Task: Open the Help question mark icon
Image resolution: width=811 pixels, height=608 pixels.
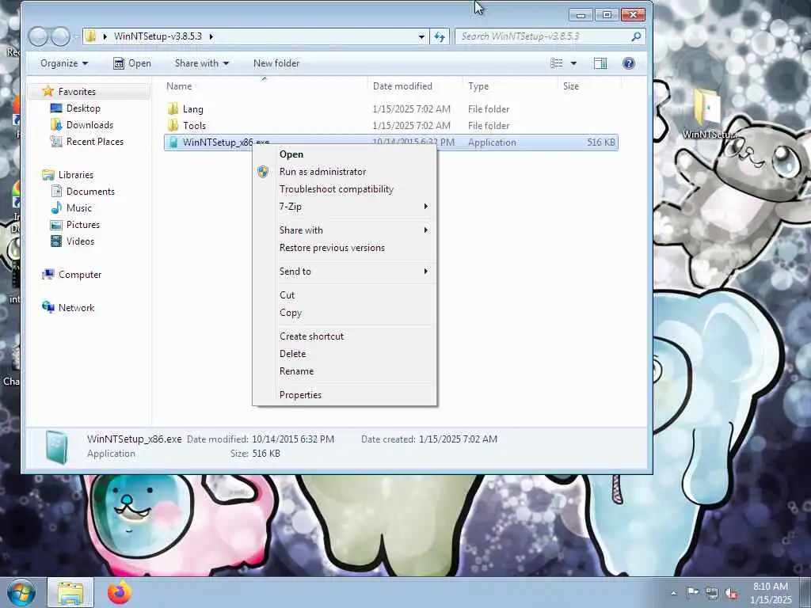Action: 628,63
